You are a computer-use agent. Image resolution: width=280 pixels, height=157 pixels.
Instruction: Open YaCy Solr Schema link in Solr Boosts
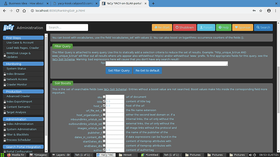[115, 89]
